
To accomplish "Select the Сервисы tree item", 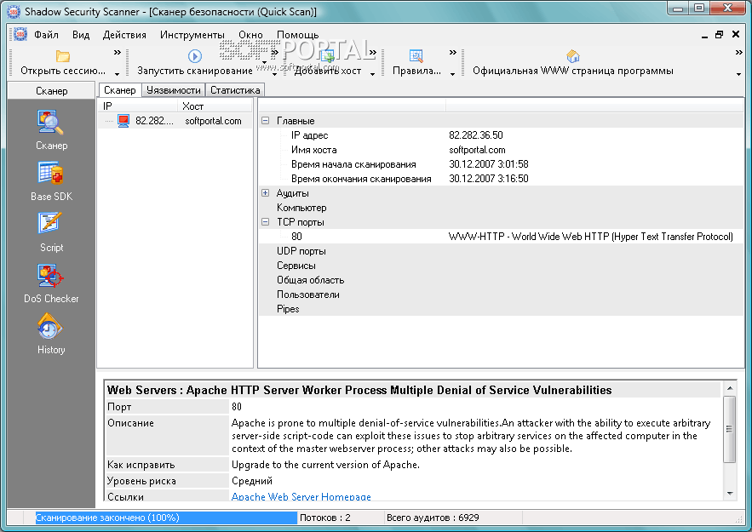I will click(x=296, y=266).
